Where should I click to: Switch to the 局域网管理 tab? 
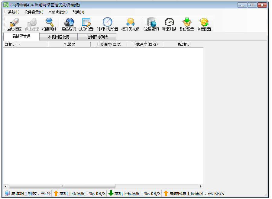coord(21,37)
